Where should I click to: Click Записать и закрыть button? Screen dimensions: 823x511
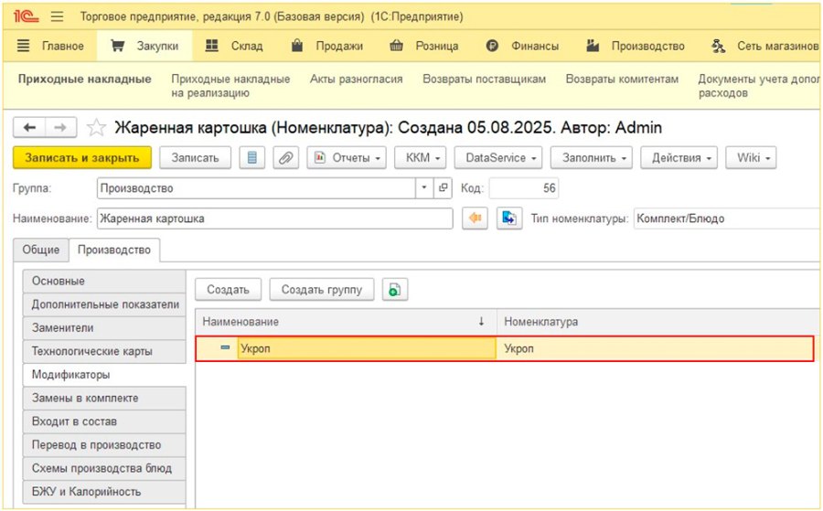pyautogui.click(x=82, y=158)
